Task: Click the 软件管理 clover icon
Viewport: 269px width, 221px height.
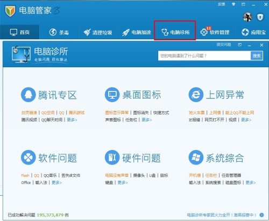Action: pyautogui.click(x=204, y=32)
